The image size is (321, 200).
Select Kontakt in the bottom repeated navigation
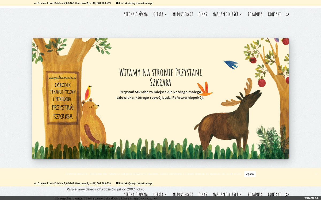coord(274,194)
